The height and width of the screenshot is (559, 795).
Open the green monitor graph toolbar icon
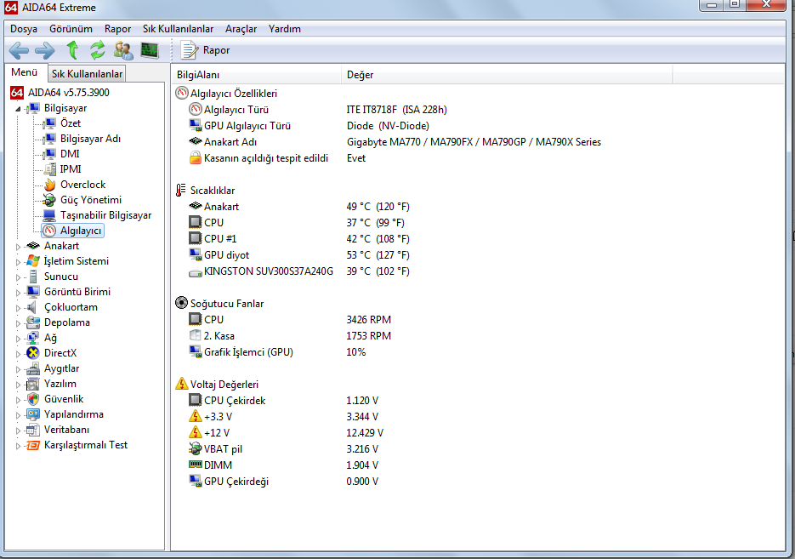(149, 50)
